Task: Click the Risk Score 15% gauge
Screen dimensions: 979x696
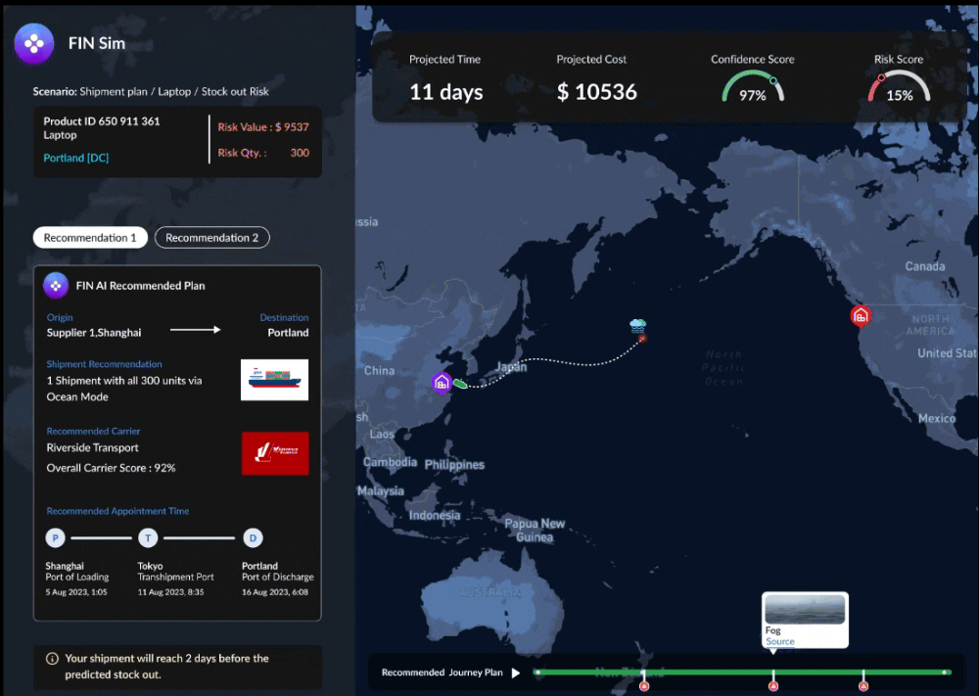Action: tap(899, 87)
